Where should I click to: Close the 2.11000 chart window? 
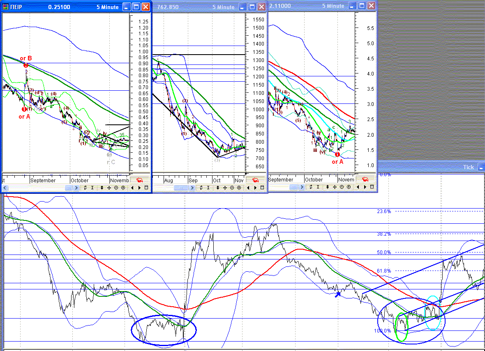pos(371,6)
